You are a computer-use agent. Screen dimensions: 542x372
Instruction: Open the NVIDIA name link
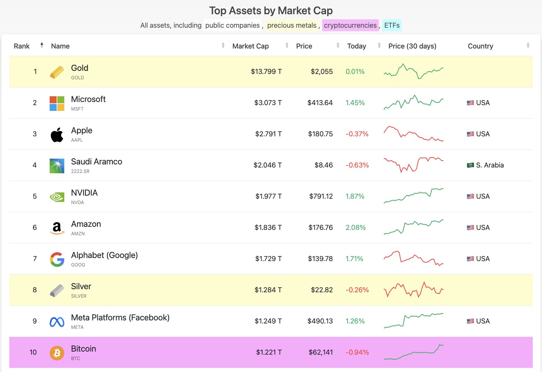tap(84, 193)
